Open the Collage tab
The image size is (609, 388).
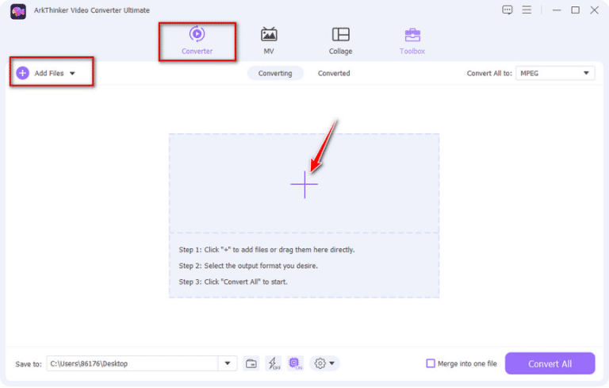tap(341, 40)
